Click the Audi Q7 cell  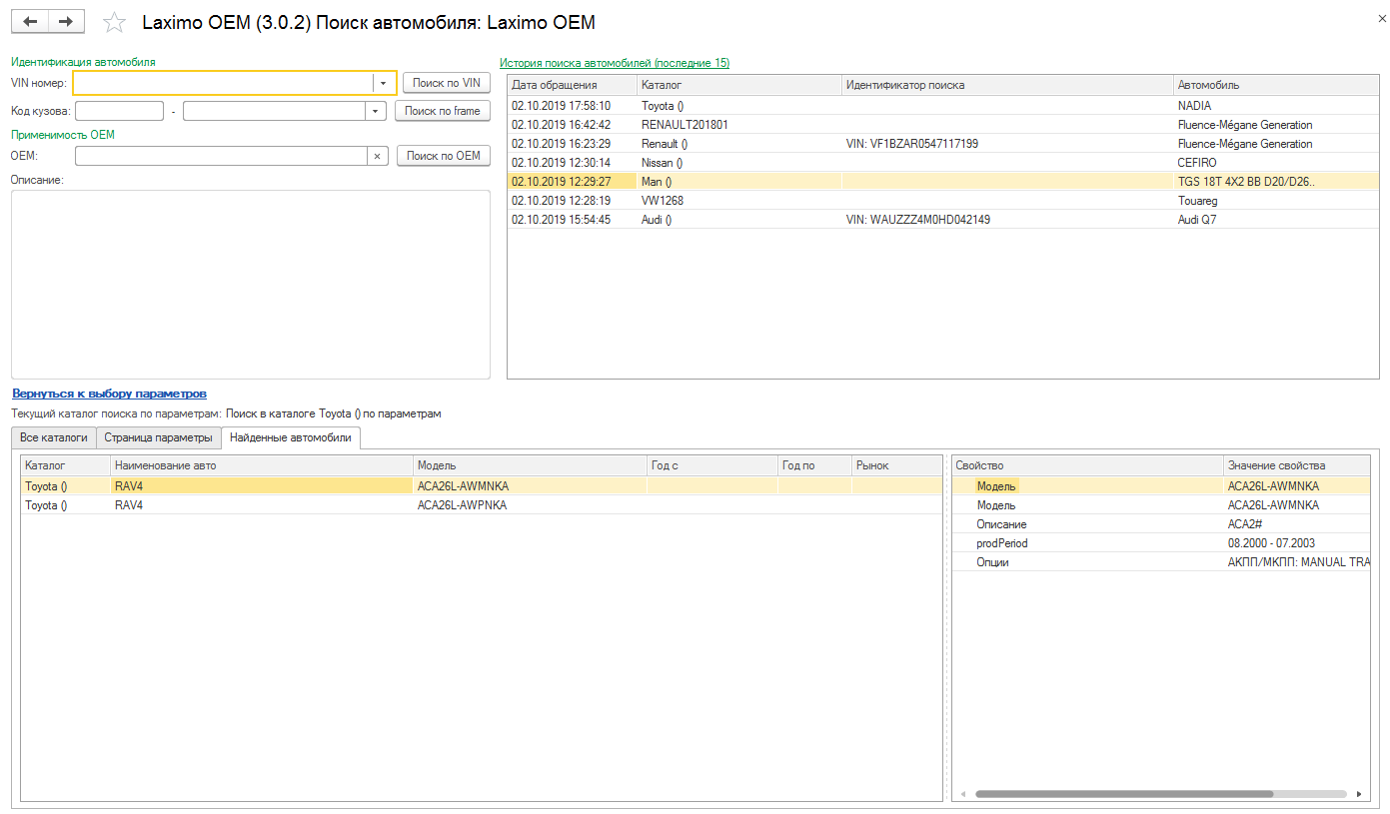pyautogui.click(x=1276, y=220)
